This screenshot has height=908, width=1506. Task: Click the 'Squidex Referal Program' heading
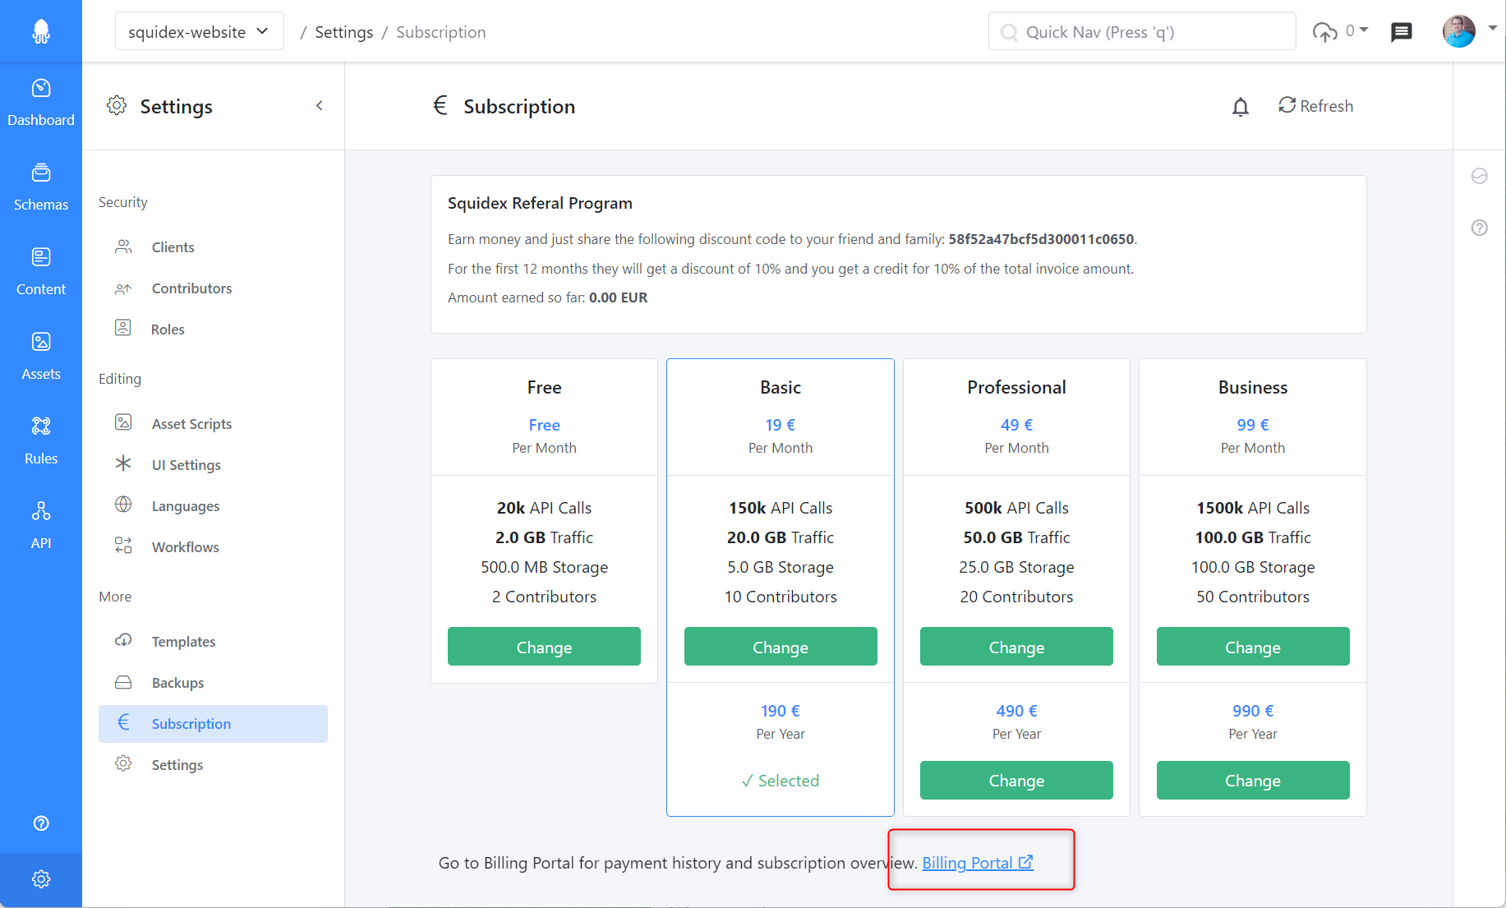540,203
